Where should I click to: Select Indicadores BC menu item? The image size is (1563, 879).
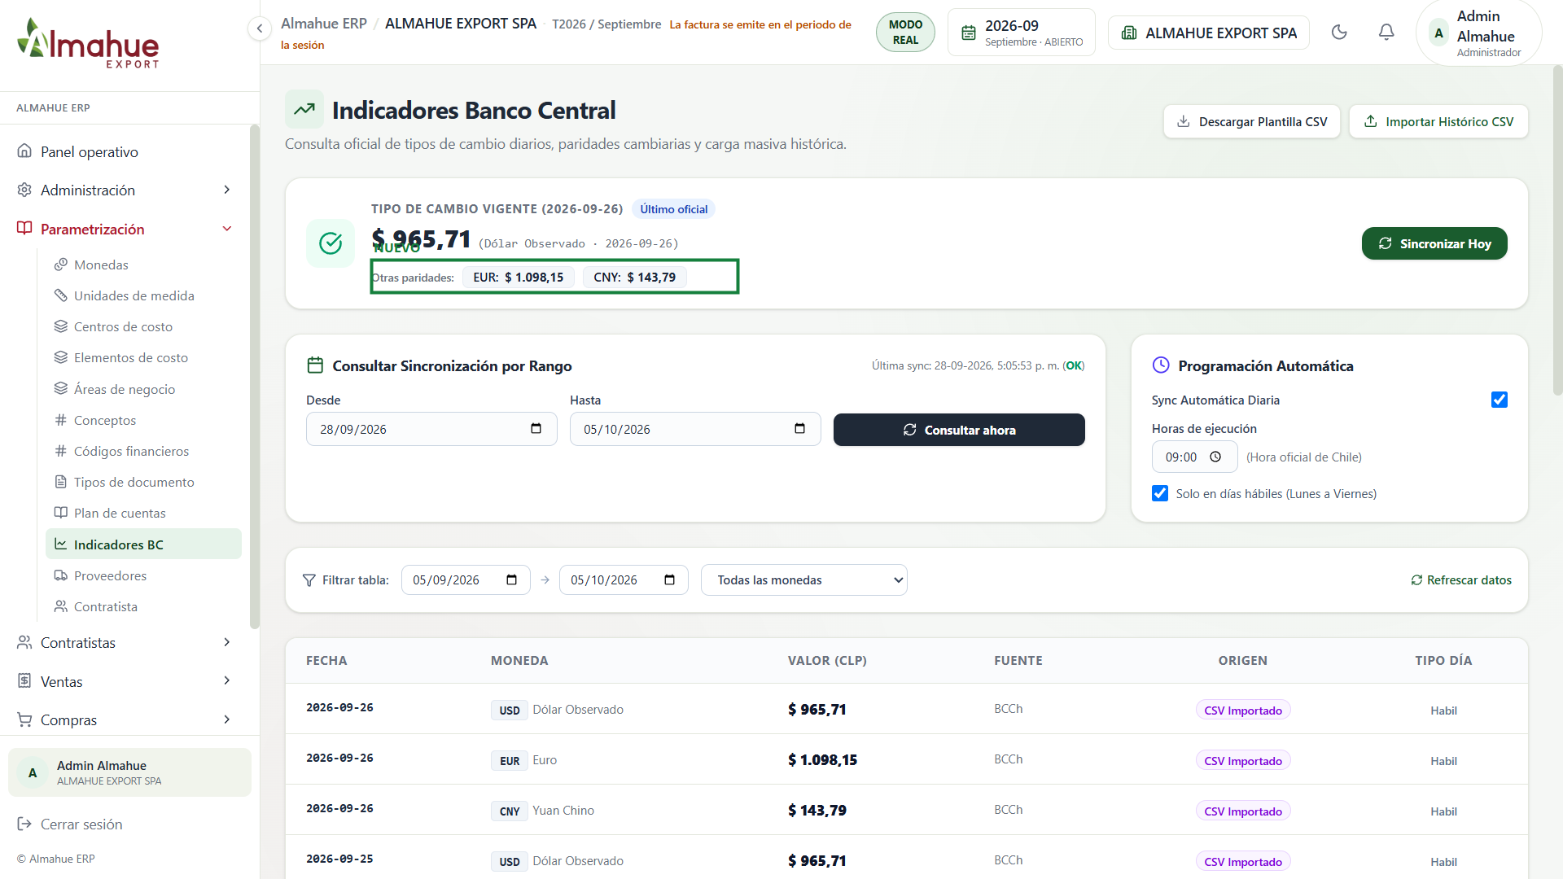click(x=143, y=544)
